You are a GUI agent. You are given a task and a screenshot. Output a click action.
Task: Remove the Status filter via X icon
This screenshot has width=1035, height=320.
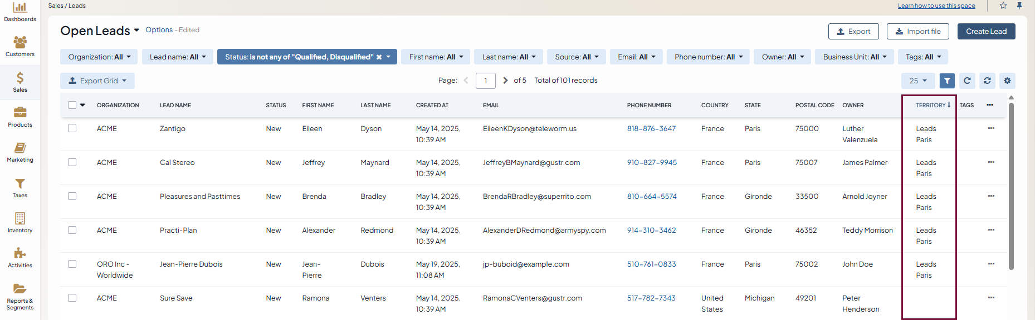(x=379, y=57)
